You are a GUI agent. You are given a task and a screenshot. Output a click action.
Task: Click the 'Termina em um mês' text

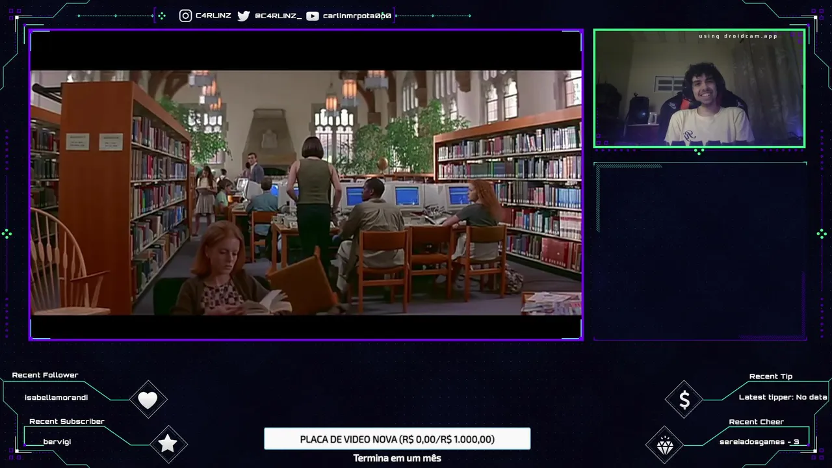click(397, 458)
